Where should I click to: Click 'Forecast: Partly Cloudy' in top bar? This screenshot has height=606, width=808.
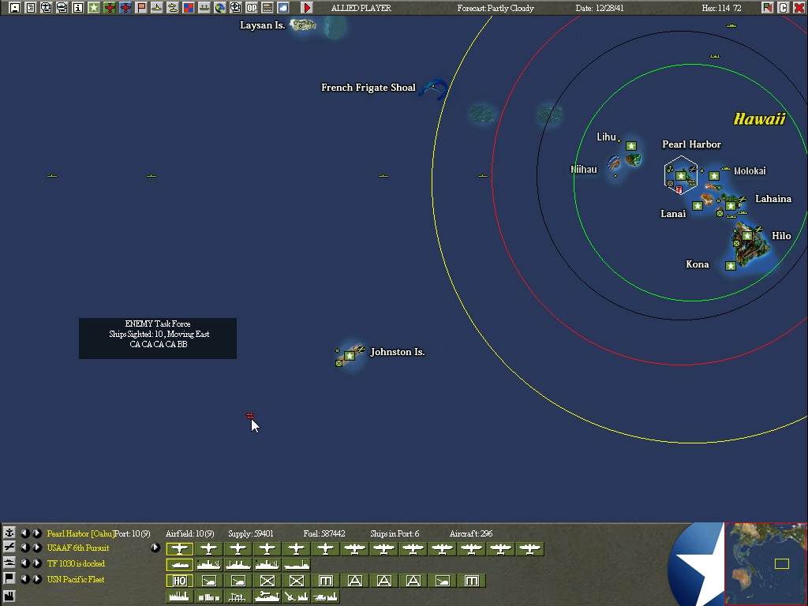coord(496,8)
